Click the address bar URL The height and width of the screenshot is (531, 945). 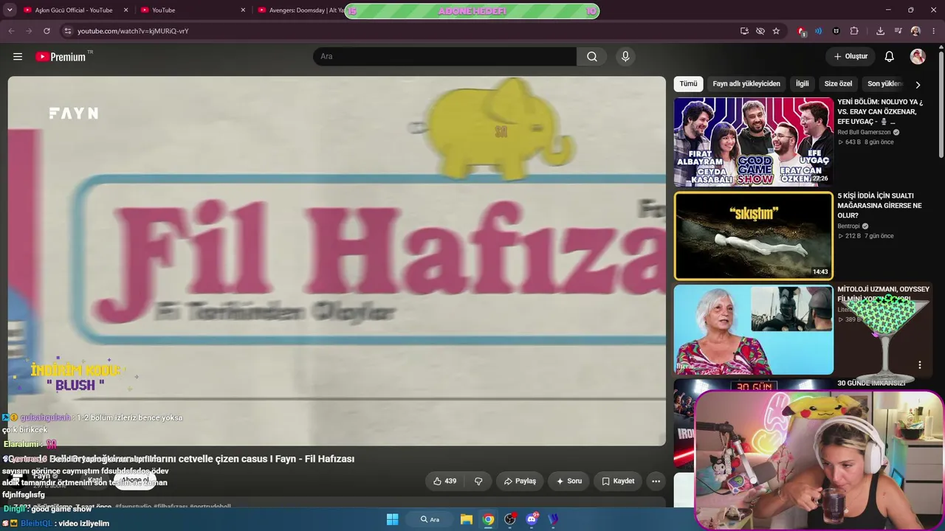133,31
